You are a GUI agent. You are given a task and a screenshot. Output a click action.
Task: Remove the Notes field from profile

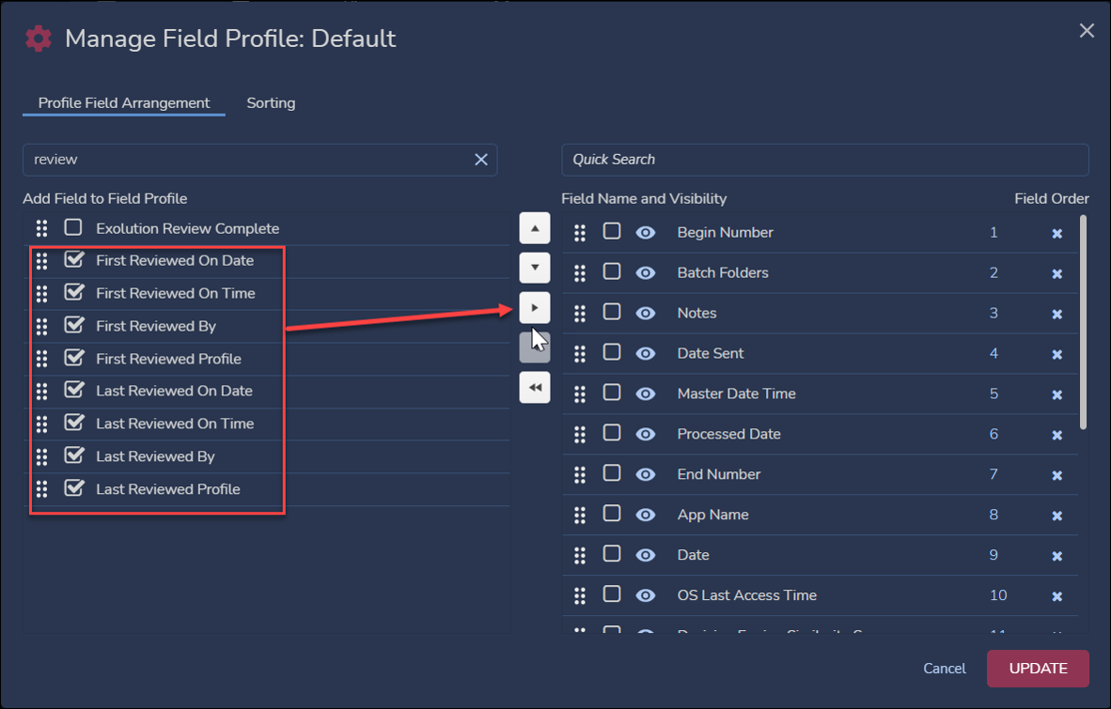tap(1056, 314)
